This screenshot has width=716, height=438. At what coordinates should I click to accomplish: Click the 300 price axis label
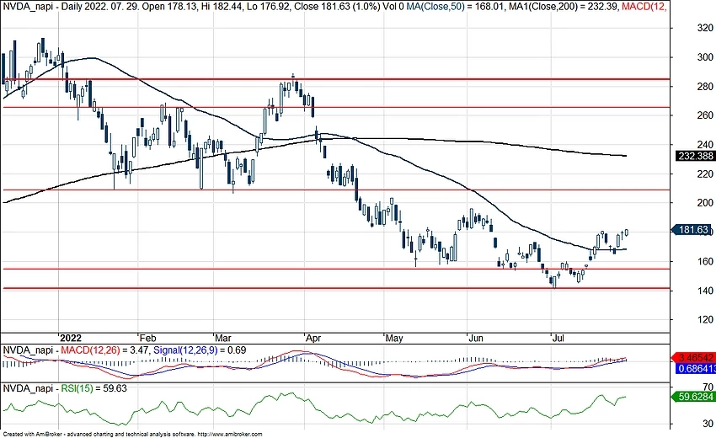705,57
